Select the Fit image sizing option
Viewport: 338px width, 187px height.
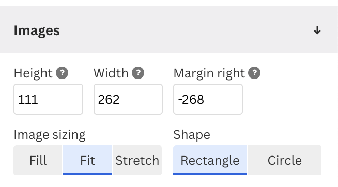pos(87,160)
